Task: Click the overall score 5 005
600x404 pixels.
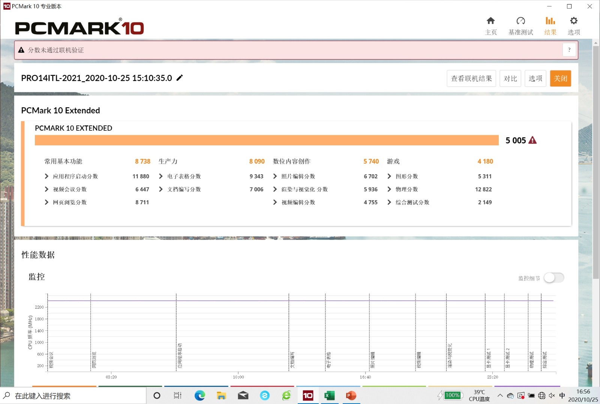Action: (x=516, y=140)
